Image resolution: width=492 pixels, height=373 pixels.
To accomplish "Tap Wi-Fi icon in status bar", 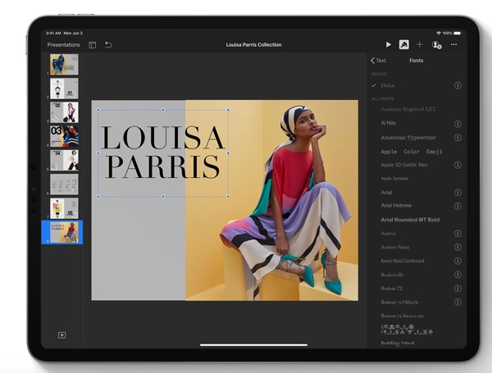I will coord(439,33).
